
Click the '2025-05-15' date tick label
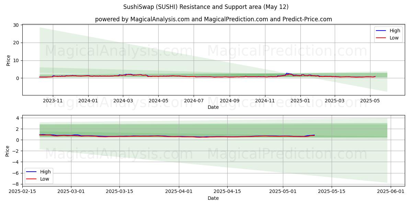pos(332,192)
